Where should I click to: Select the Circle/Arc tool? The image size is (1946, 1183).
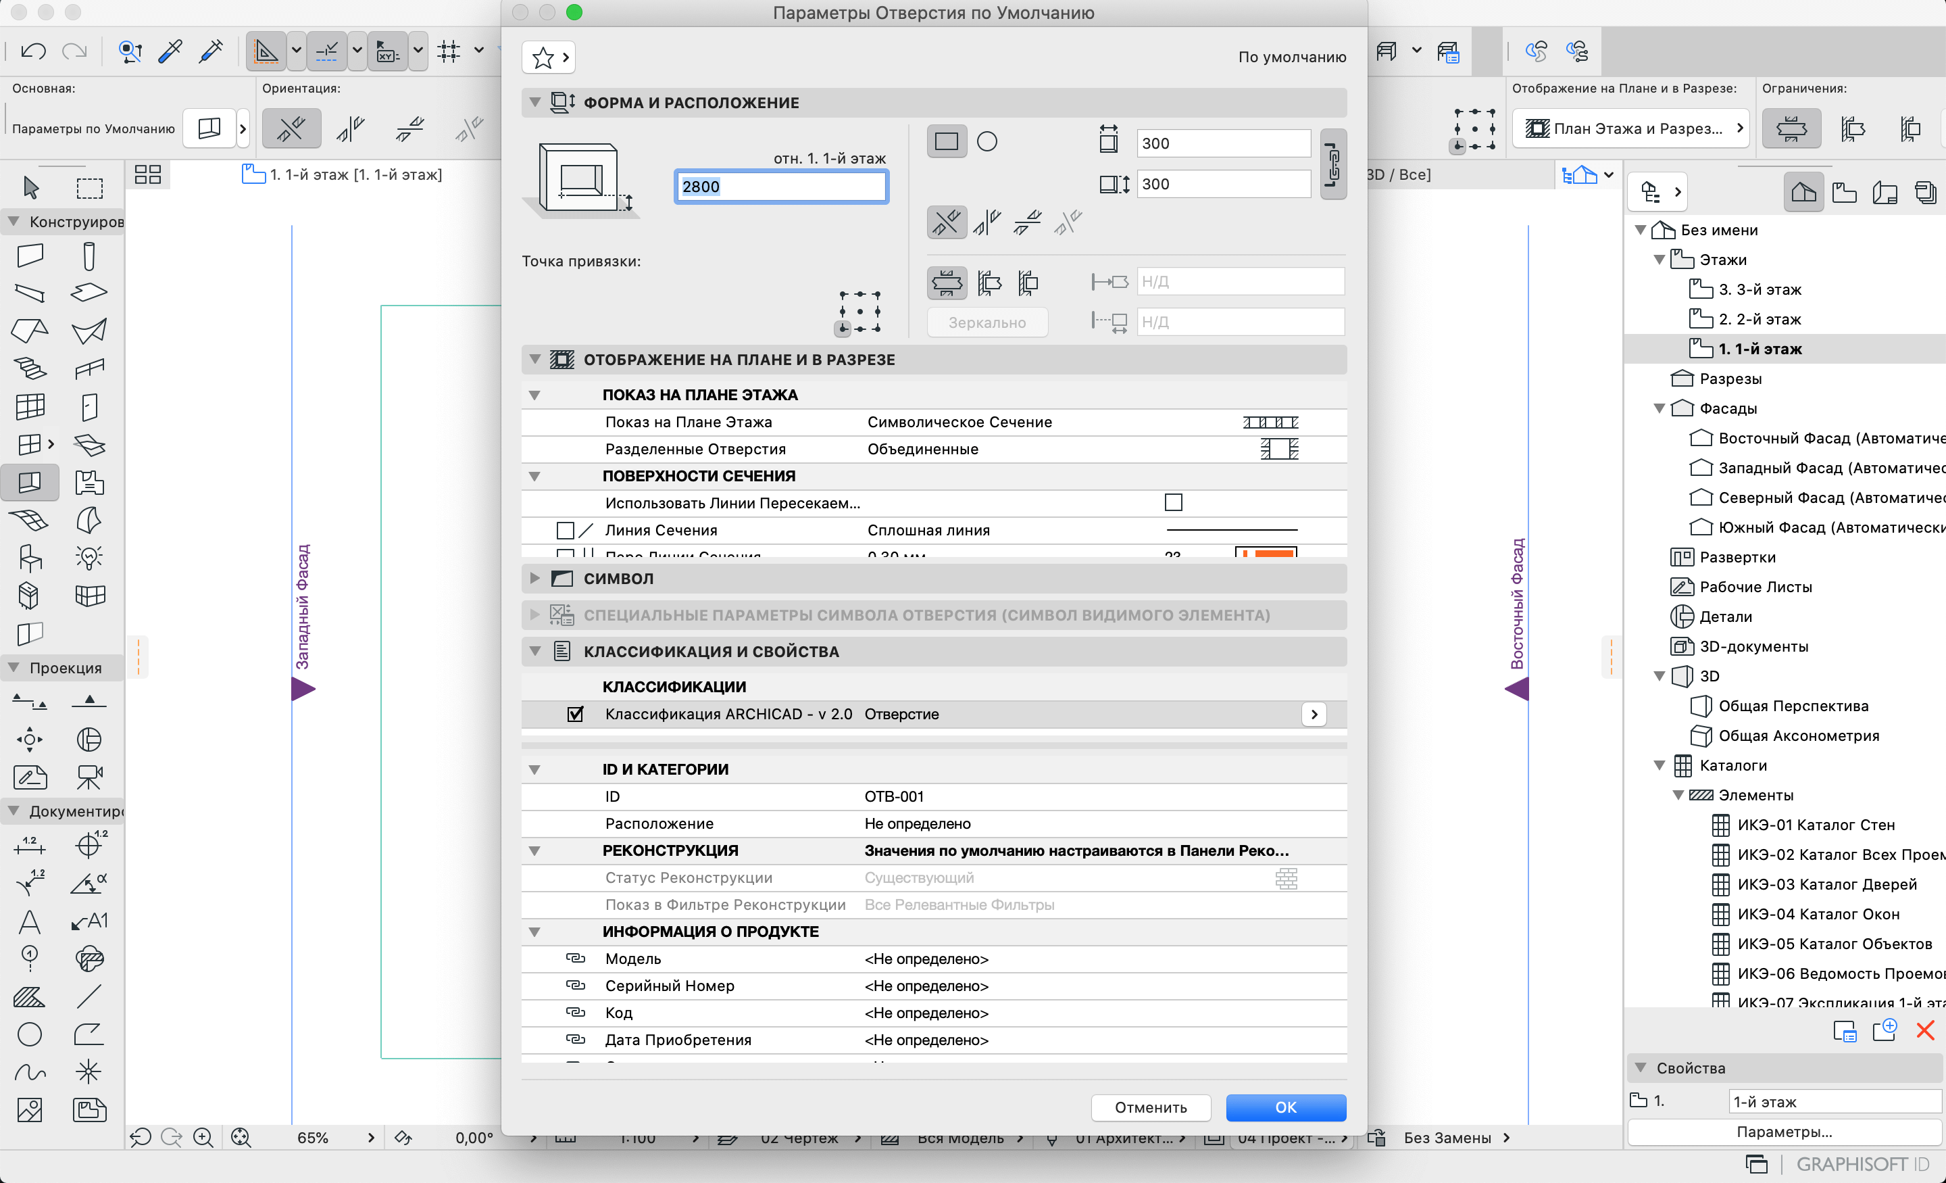pyautogui.click(x=30, y=1034)
